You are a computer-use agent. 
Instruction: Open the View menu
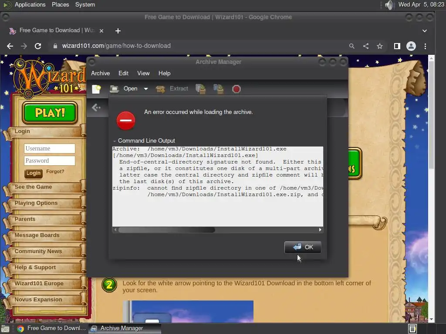pos(143,73)
